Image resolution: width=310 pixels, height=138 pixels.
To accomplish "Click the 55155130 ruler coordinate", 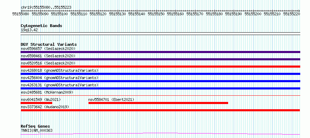I will (118, 14).
